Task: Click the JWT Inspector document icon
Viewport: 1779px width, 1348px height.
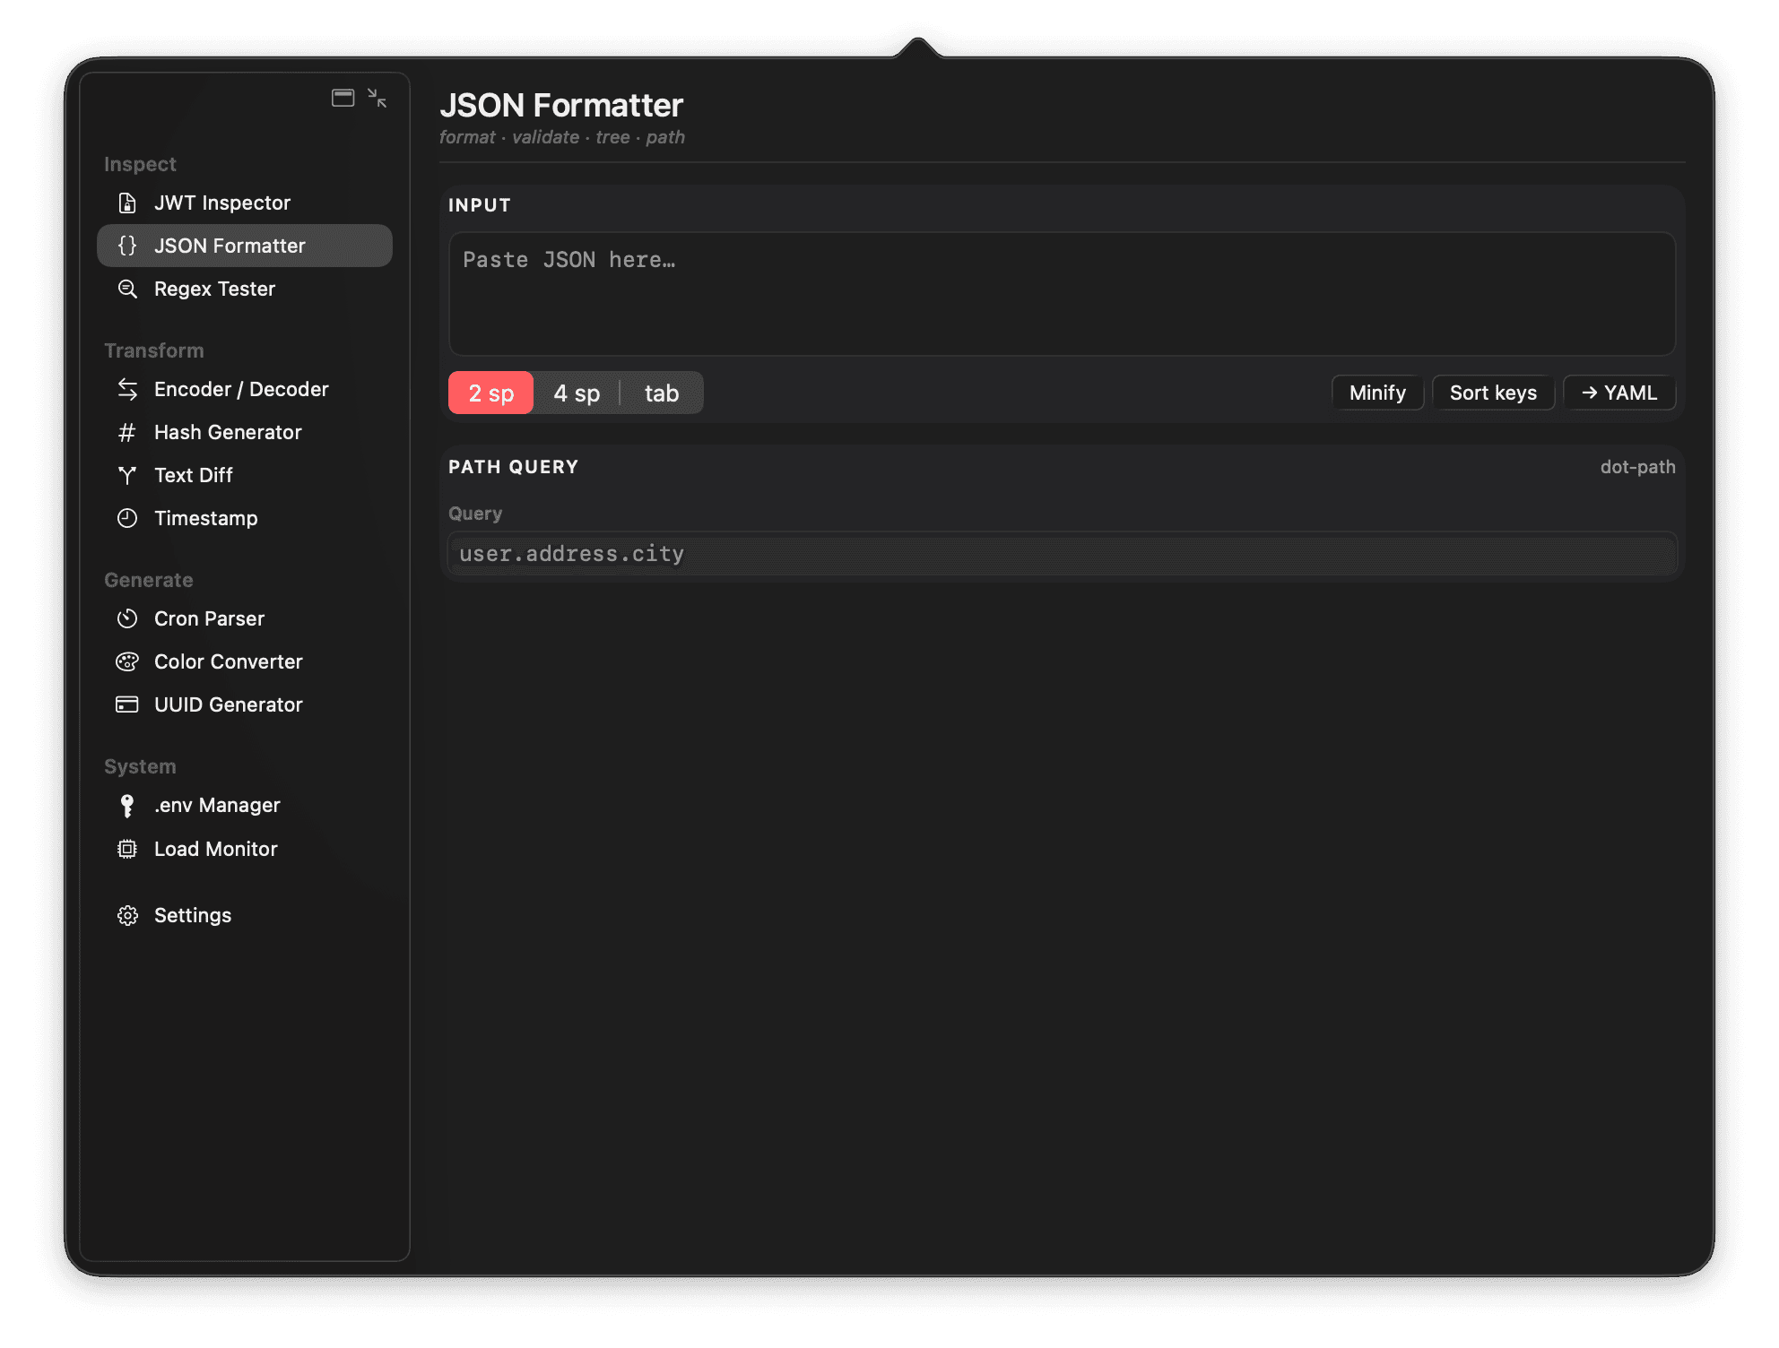Action: pos(127,203)
